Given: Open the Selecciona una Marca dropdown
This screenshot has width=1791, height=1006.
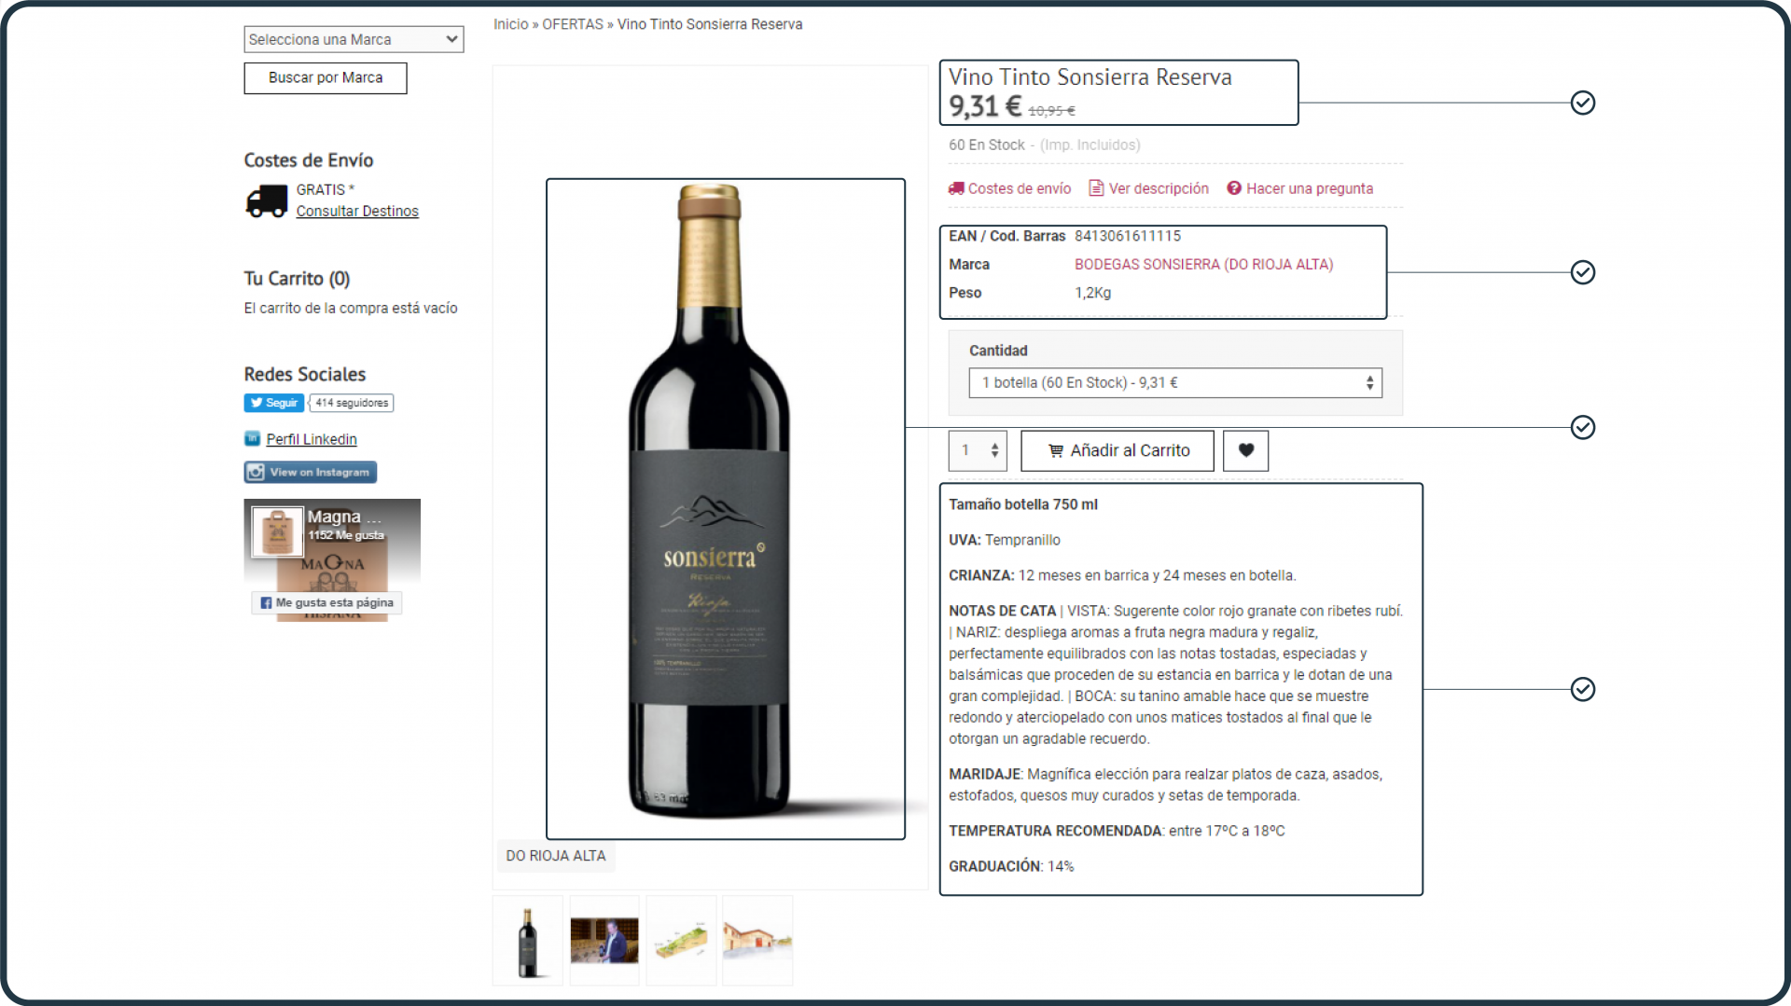Looking at the screenshot, I should coord(354,39).
